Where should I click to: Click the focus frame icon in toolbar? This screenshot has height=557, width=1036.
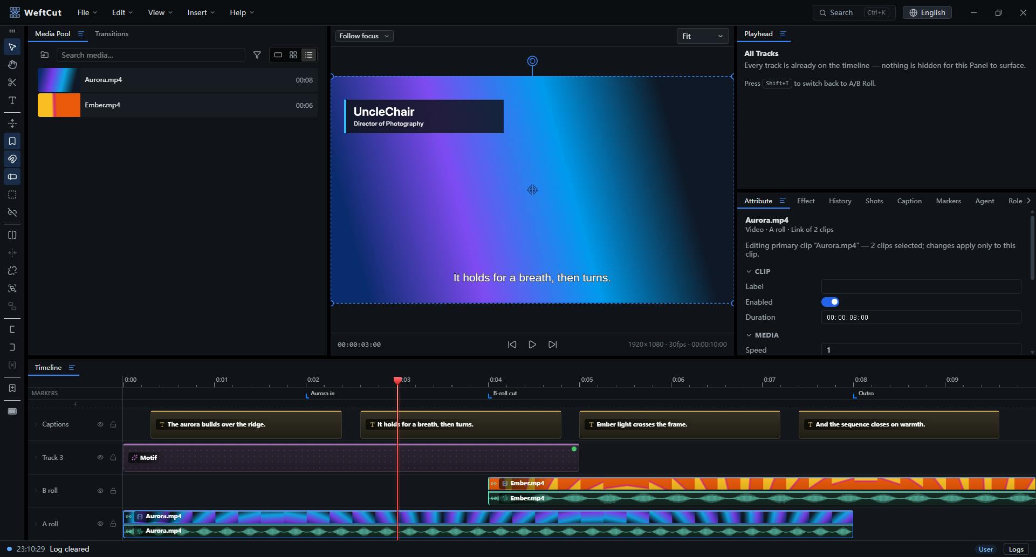coord(12,288)
